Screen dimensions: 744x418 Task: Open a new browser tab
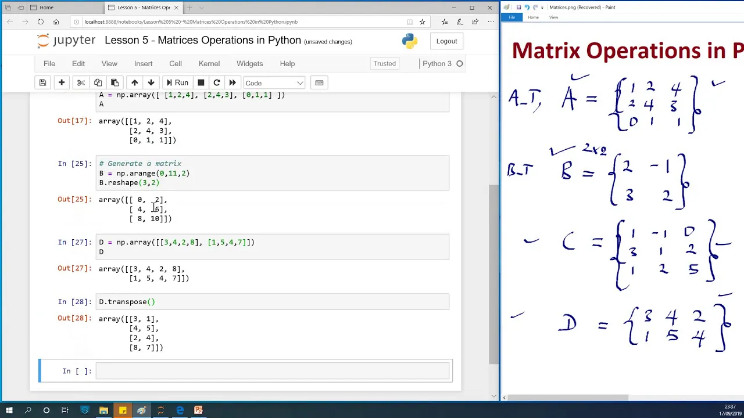[x=189, y=8]
